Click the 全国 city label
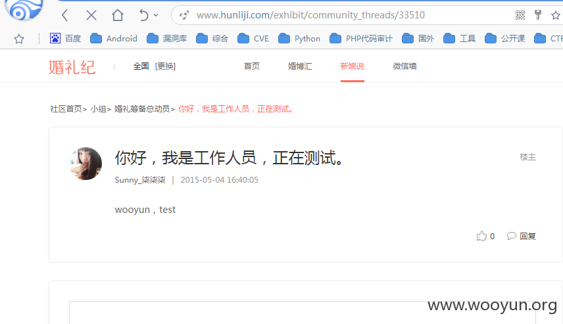The width and height of the screenshot is (563, 324). 141,66
